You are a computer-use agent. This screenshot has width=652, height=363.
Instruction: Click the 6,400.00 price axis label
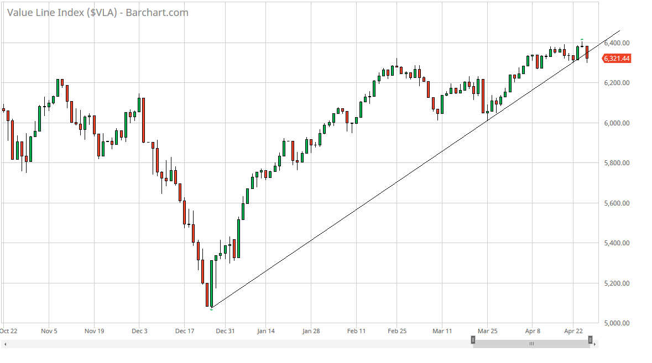[617, 43]
